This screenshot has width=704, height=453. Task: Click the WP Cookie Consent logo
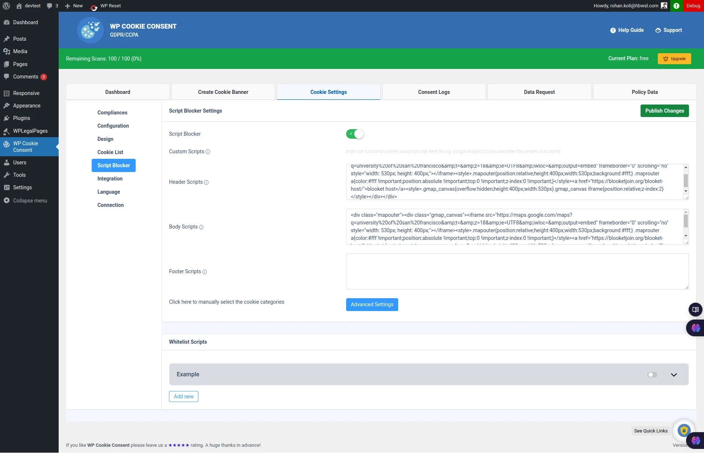coord(90,30)
